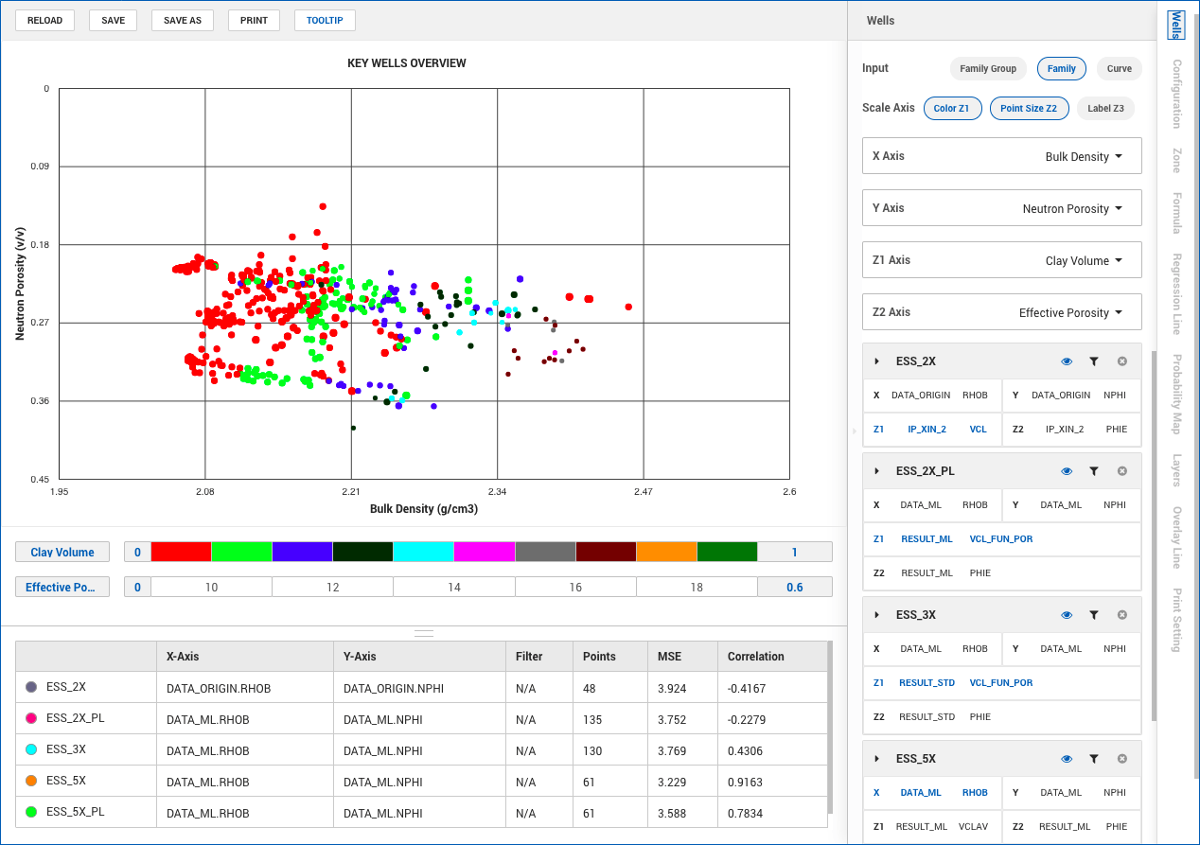
Task: Open the Formula side tab
Action: (1176, 213)
